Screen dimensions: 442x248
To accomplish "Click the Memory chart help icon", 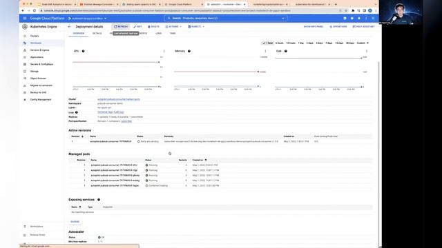I will coord(189,51).
